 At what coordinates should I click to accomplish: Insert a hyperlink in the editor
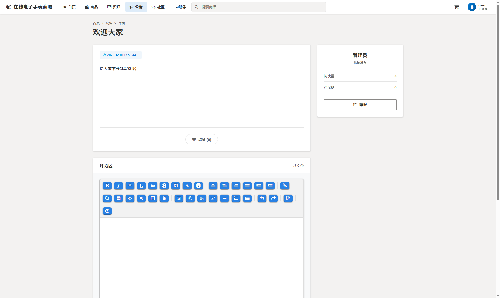(284, 186)
